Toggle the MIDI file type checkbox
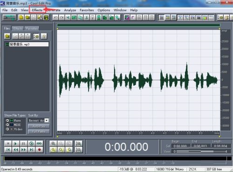This screenshot has width=233, height=172. (7, 125)
